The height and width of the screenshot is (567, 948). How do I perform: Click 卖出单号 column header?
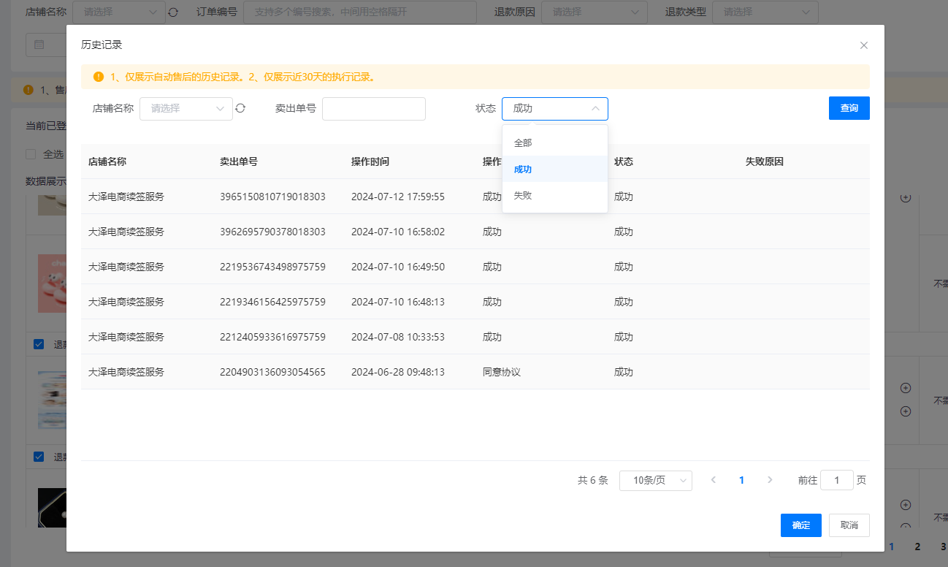(239, 161)
